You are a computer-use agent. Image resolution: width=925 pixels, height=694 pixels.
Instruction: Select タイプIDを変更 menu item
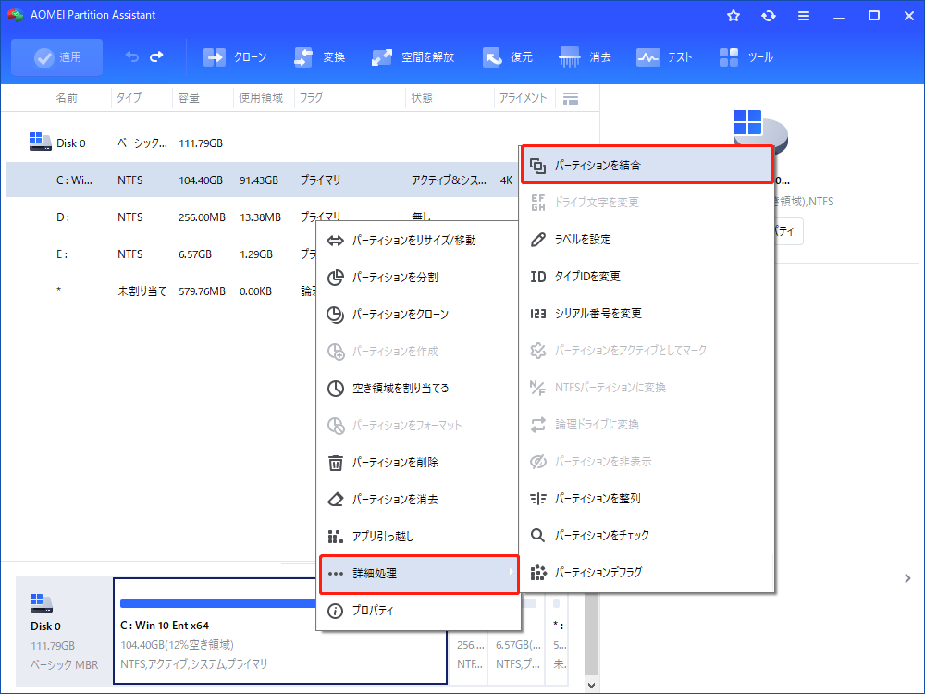(x=647, y=276)
